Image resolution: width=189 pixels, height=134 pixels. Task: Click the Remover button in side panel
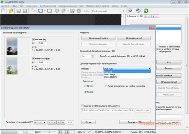pos(169,68)
